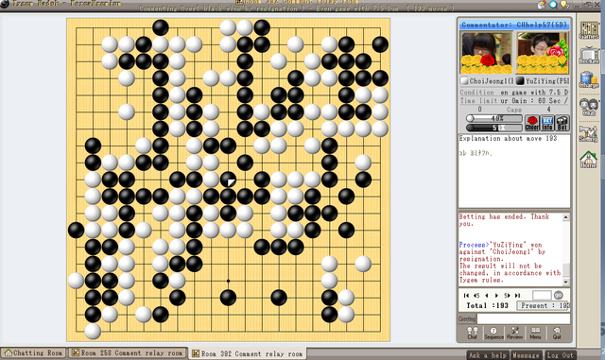
Task: Click the 'Betting has ended' chat message
Action: [x=504, y=220]
